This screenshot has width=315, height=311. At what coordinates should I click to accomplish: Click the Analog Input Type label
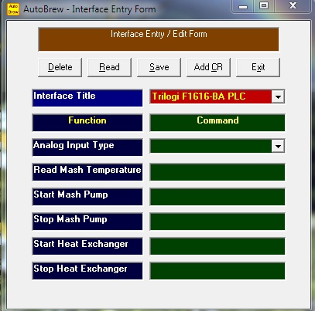pos(87,147)
